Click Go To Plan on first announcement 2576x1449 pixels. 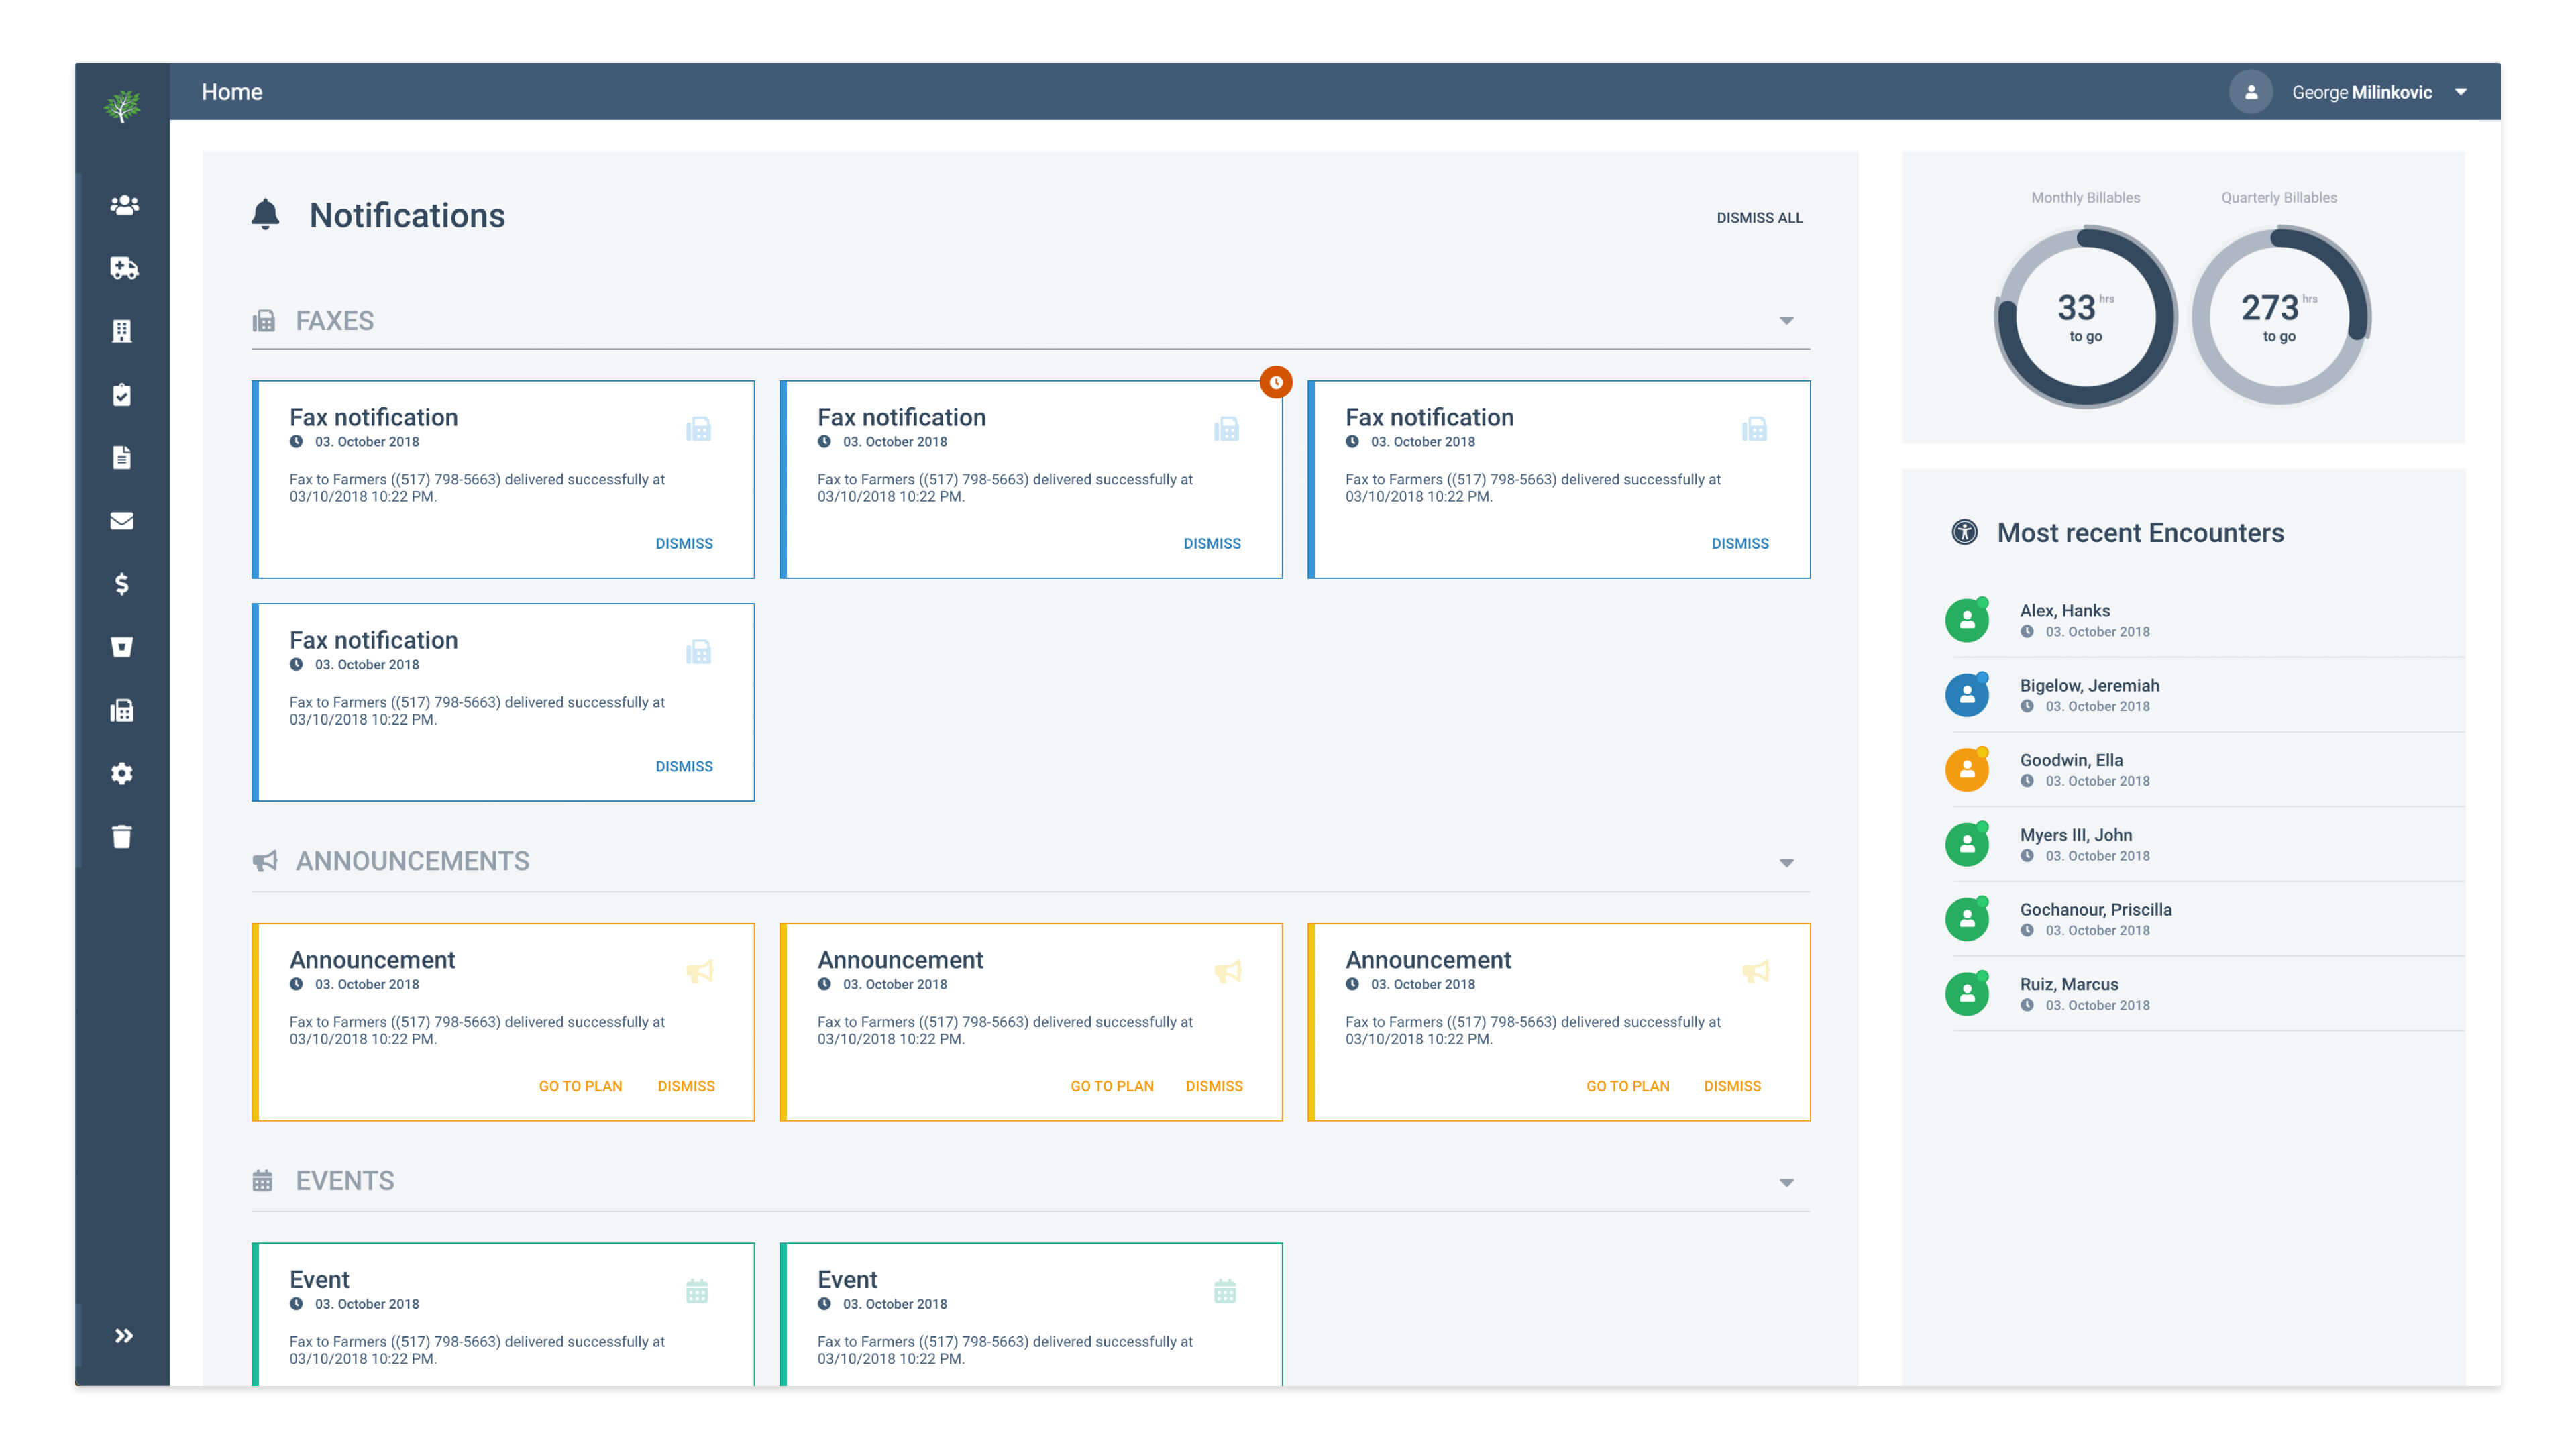click(580, 1087)
